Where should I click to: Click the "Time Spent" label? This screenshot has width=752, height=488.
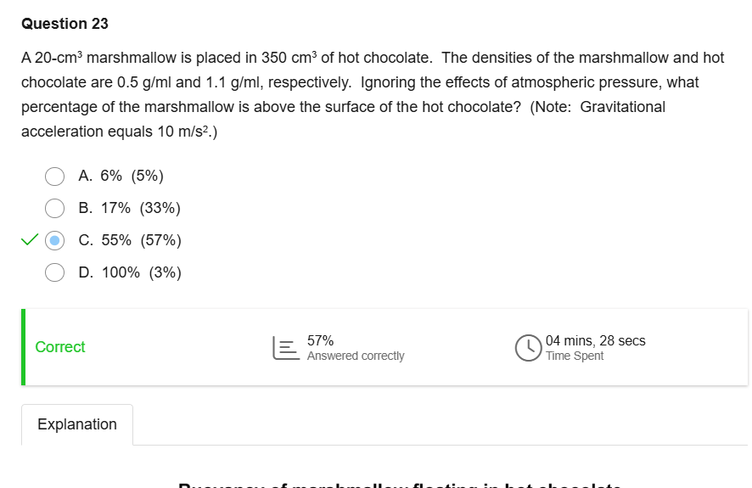(575, 356)
